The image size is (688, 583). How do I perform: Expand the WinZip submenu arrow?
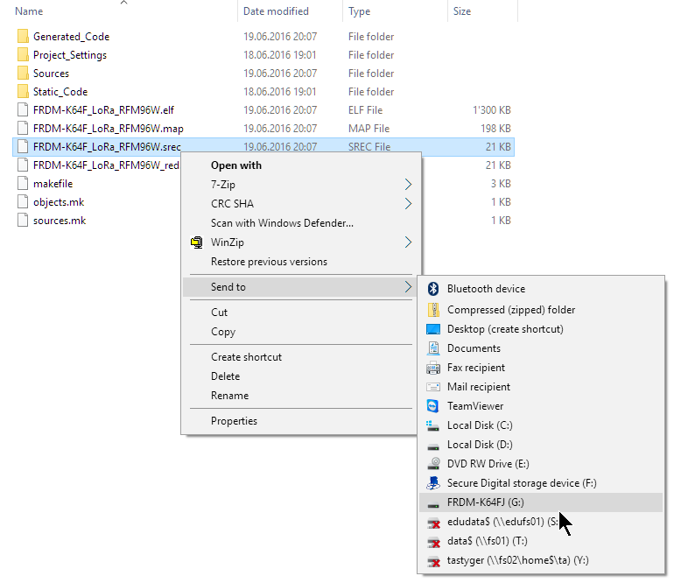point(408,242)
